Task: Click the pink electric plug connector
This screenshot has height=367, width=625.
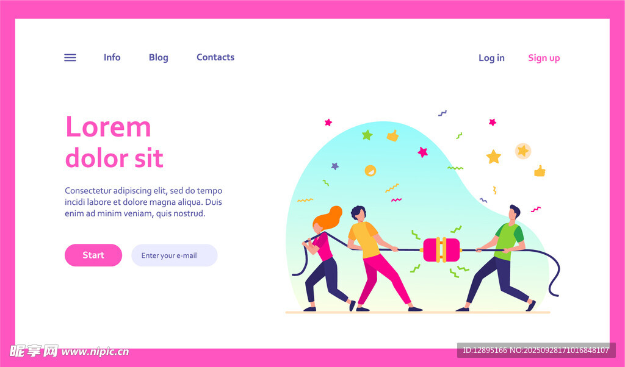Action: pos(441,250)
